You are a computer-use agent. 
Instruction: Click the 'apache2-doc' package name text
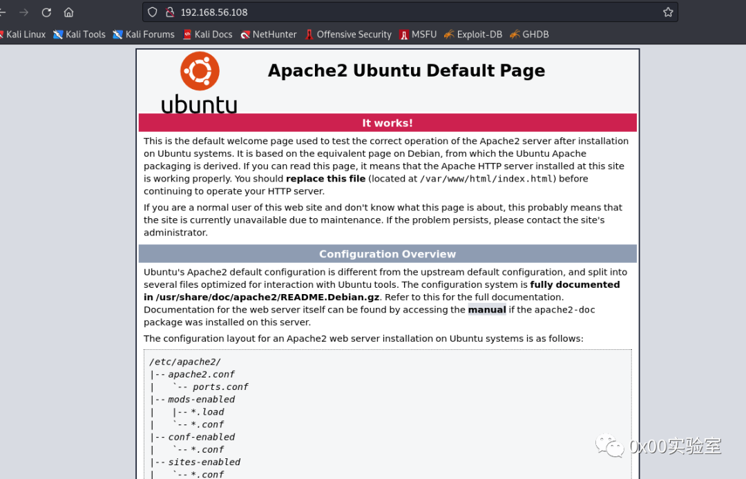point(565,310)
